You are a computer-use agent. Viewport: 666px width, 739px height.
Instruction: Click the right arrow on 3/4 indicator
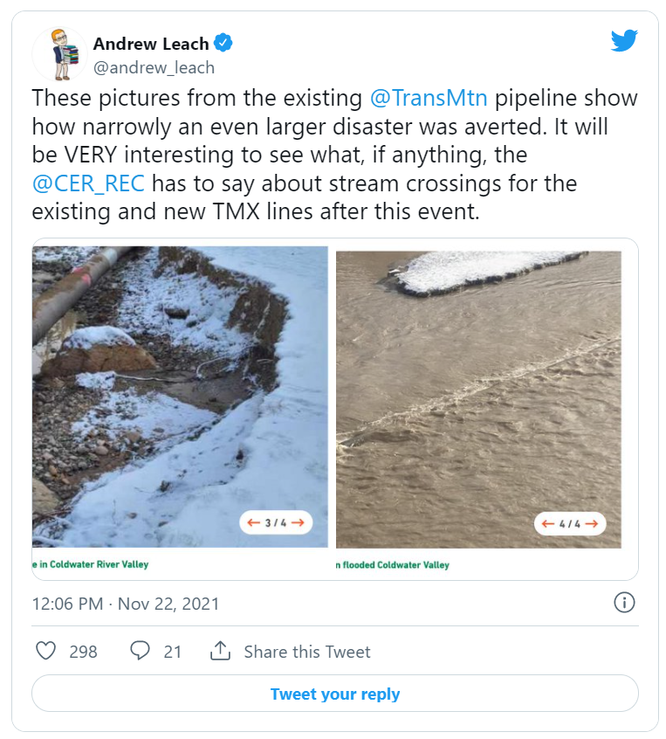[298, 522]
